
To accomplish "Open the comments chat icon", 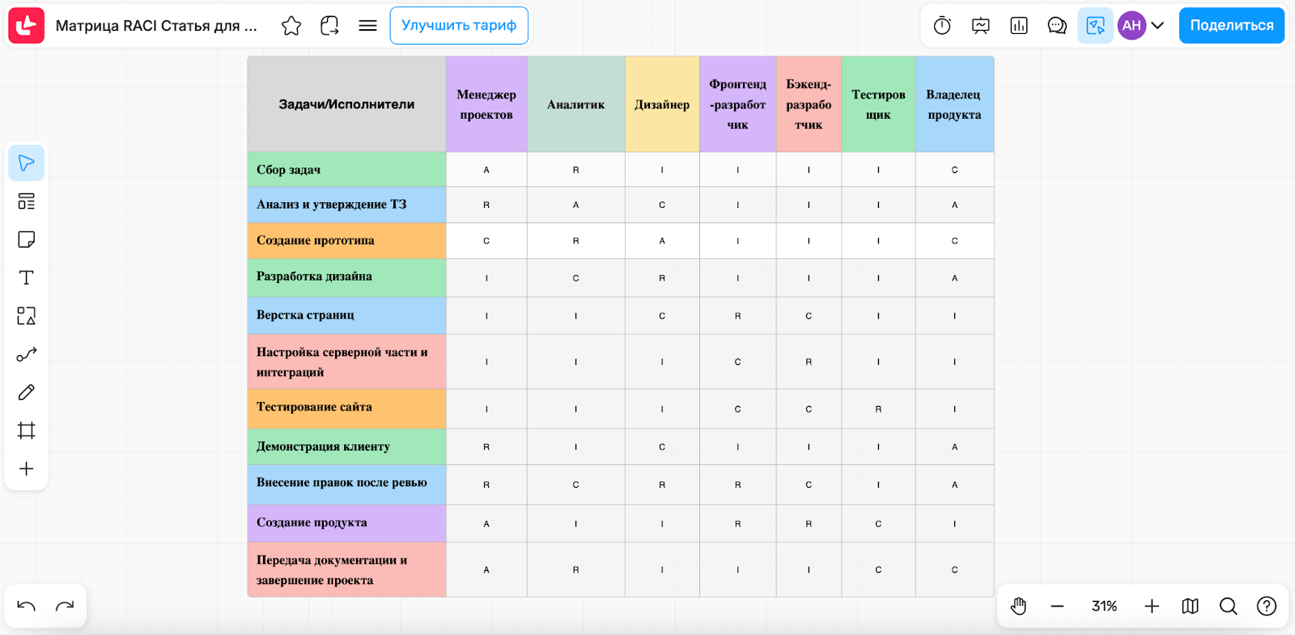I will pyautogui.click(x=1057, y=26).
